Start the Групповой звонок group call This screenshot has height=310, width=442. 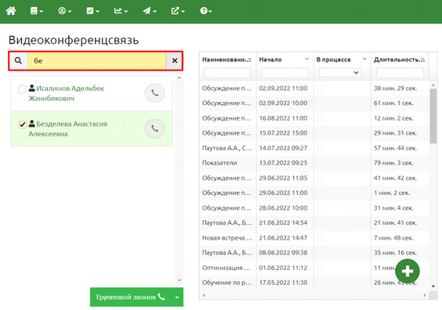131,297
